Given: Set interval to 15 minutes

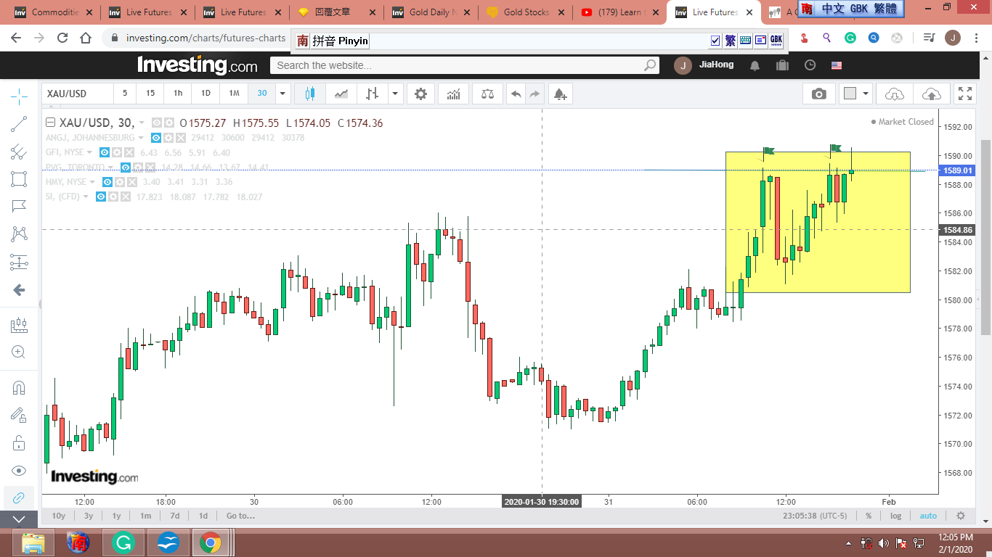Looking at the screenshot, I should 150,94.
